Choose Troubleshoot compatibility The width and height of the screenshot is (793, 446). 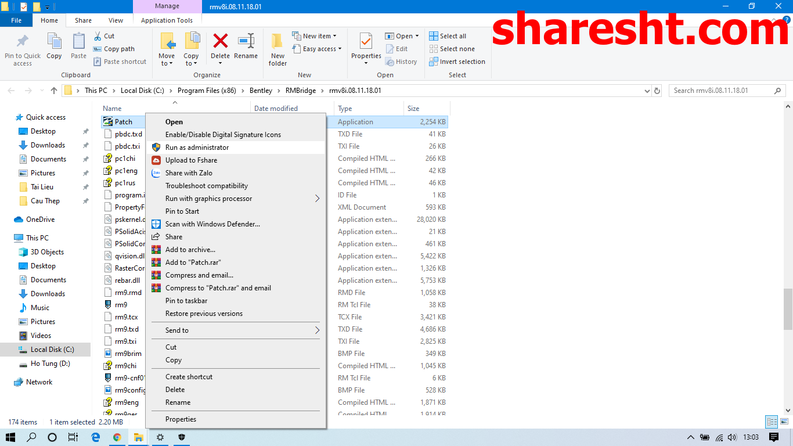point(235,186)
